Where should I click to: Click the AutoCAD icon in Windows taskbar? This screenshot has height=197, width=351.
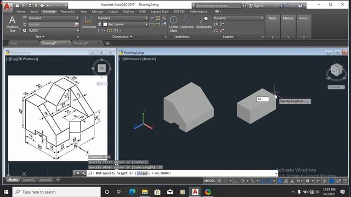[195, 192]
